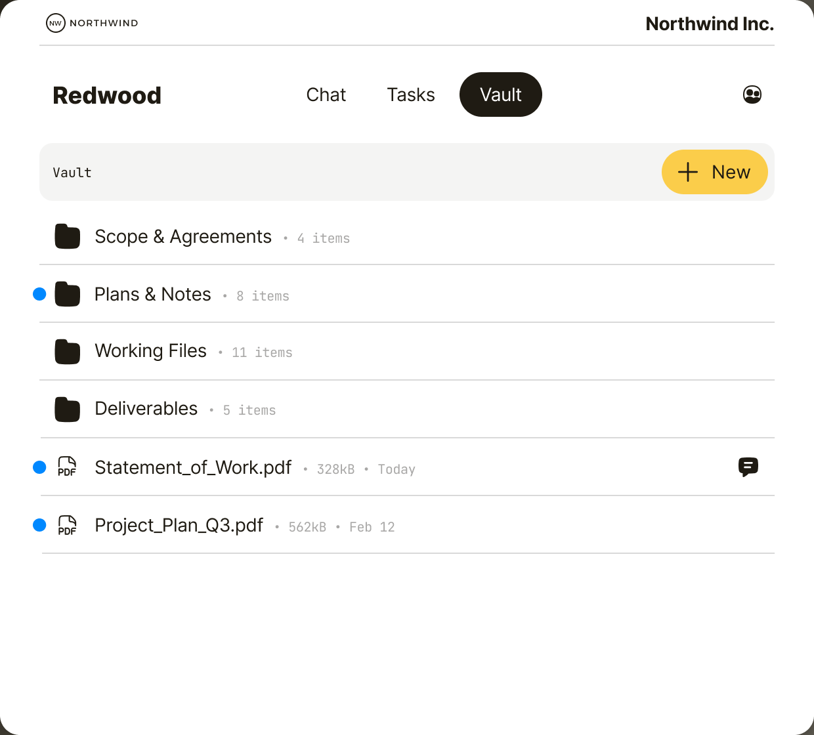The height and width of the screenshot is (735, 814).
Task: Click the plus icon inside the New button
Action: click(687, 172)
